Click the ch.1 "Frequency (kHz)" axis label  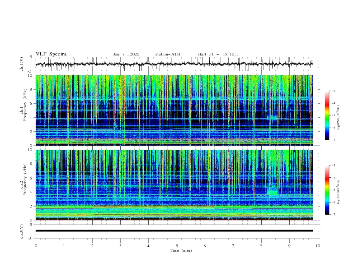[x=25, y=104]
